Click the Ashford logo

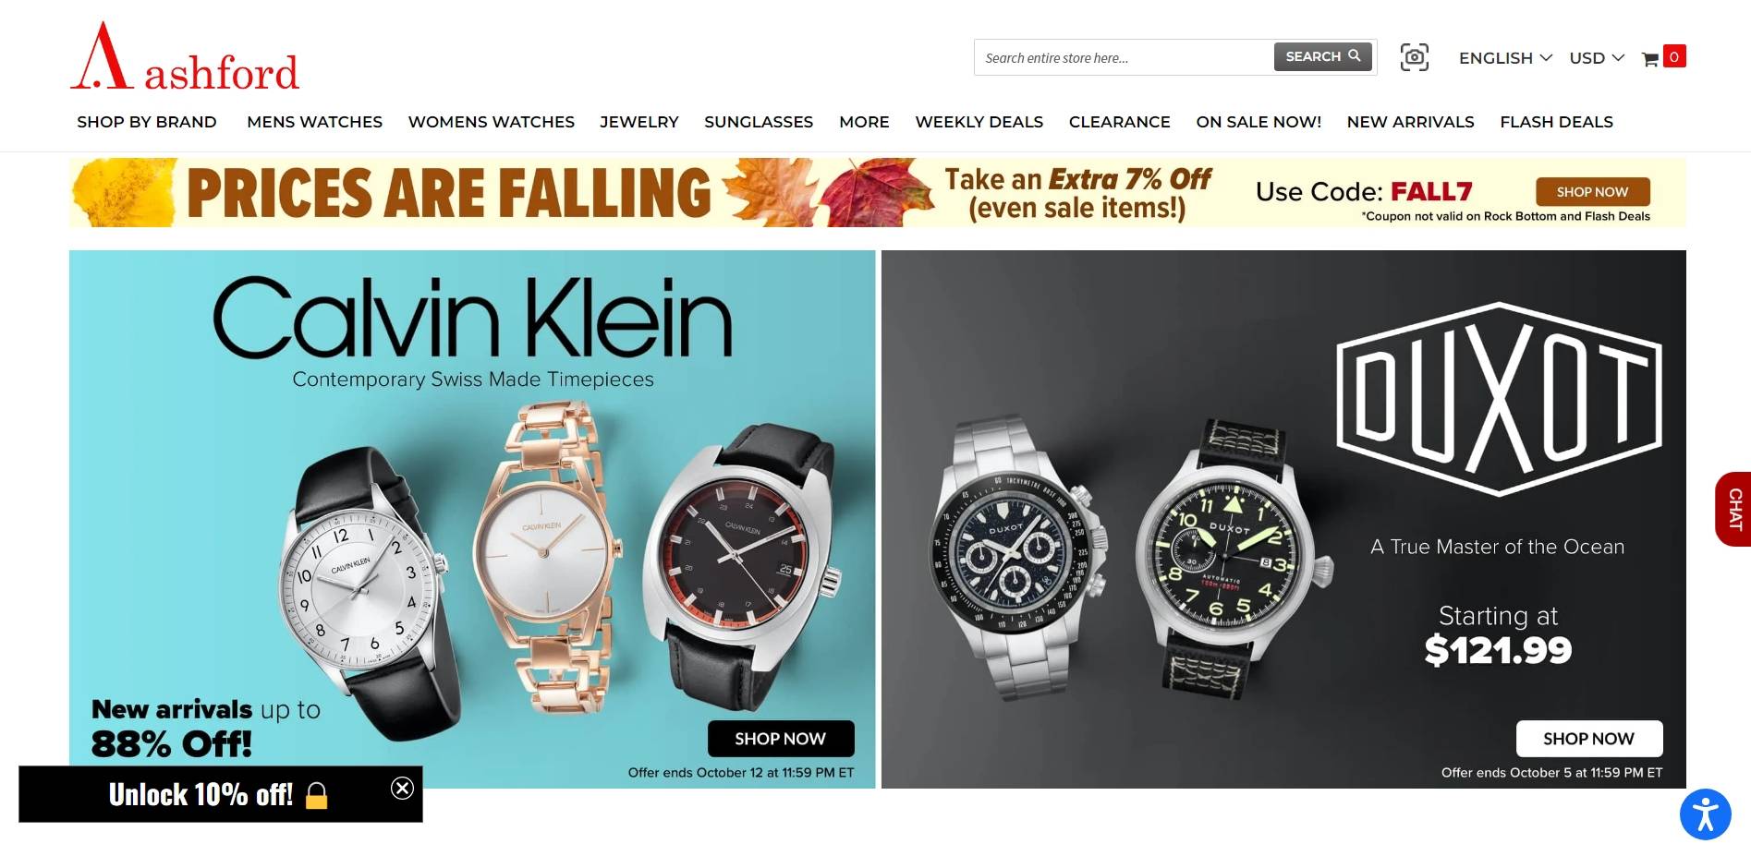point(185,56)
